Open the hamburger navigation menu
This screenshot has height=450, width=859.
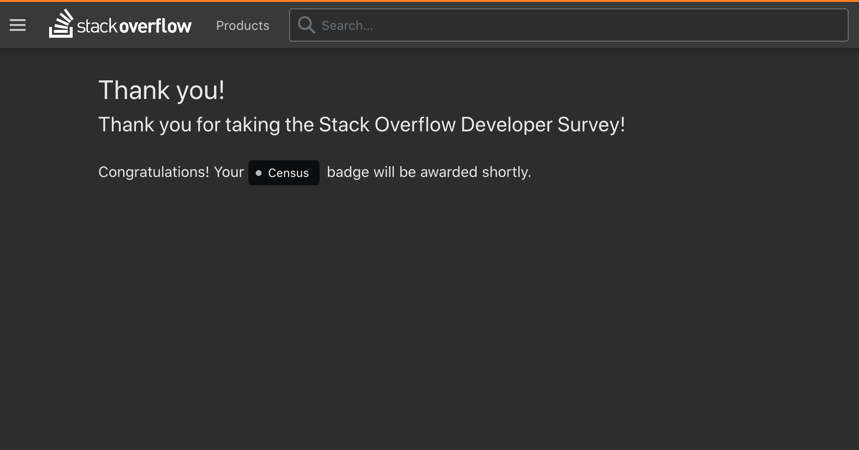click(x=18, y=25)
